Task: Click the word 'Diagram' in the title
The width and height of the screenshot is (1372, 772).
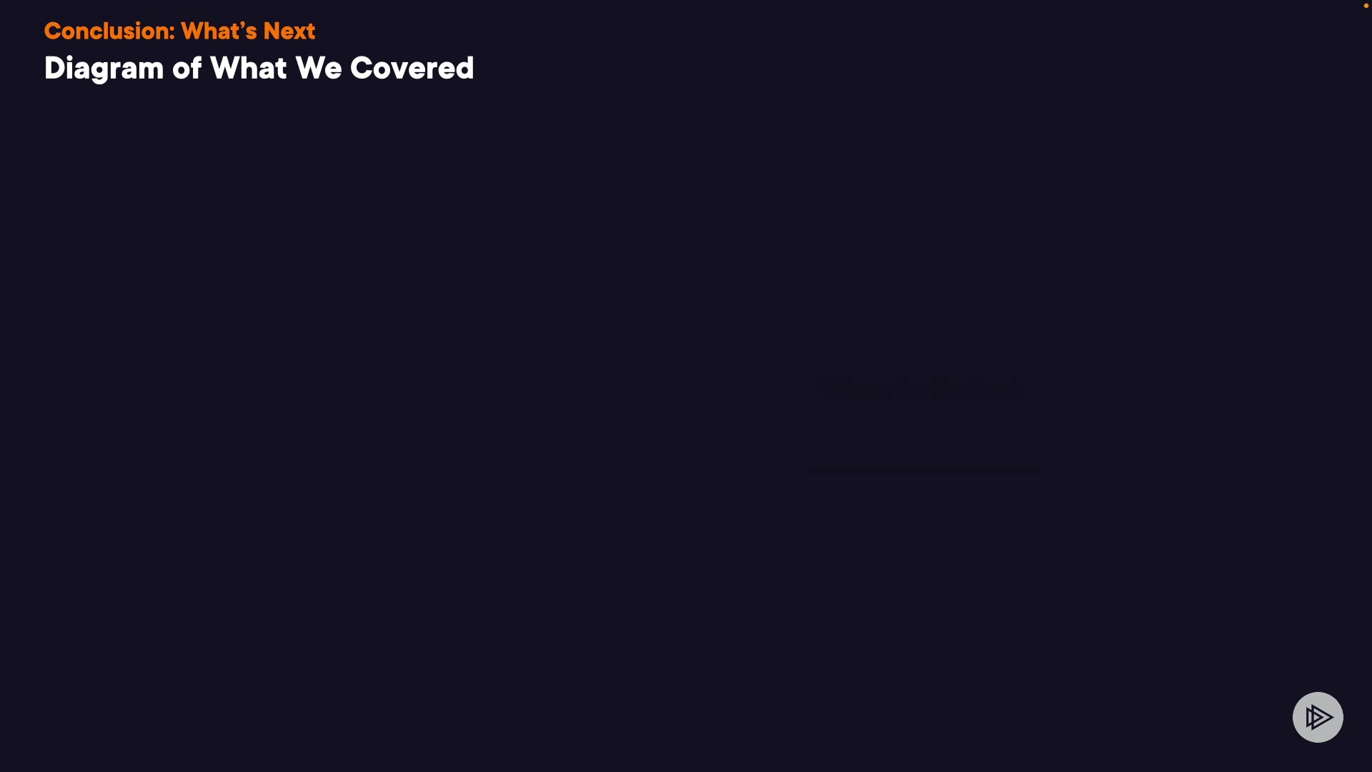Action: (x=104, y=69)
